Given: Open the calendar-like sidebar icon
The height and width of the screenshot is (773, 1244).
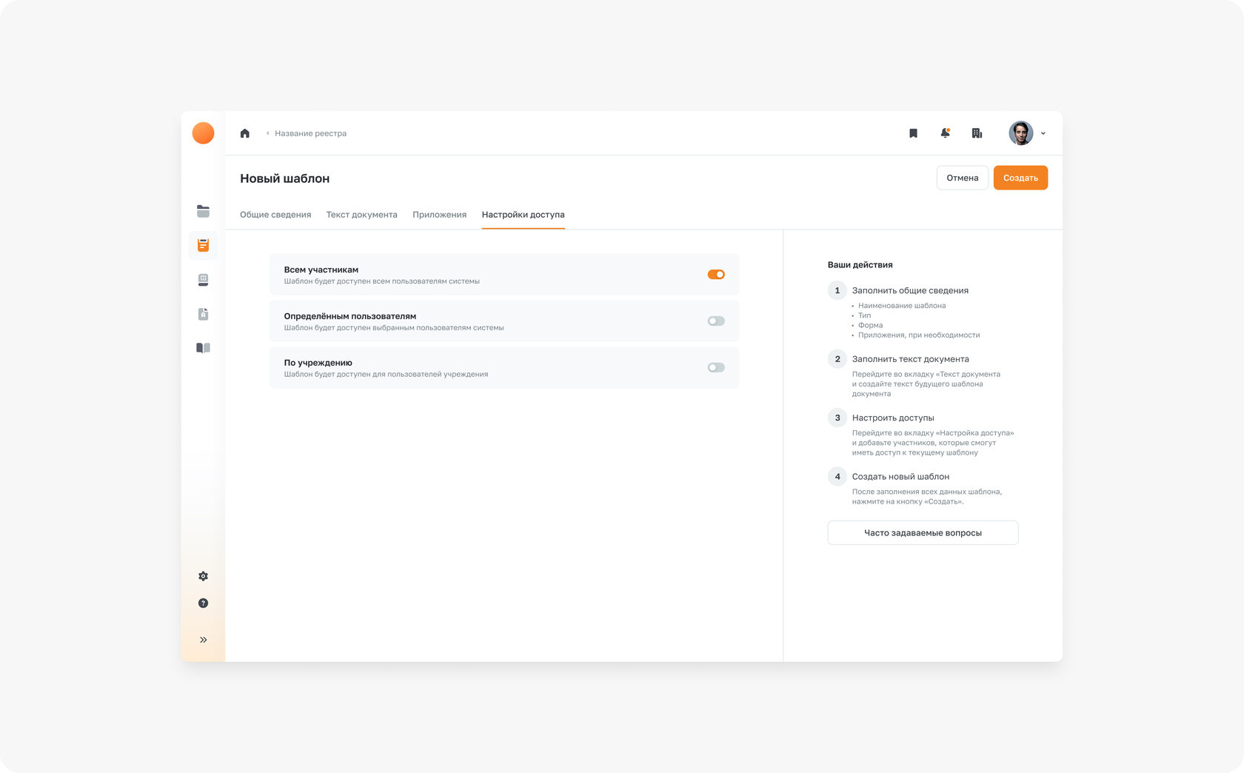Looking at the screenshot, I should coord(203,280).
